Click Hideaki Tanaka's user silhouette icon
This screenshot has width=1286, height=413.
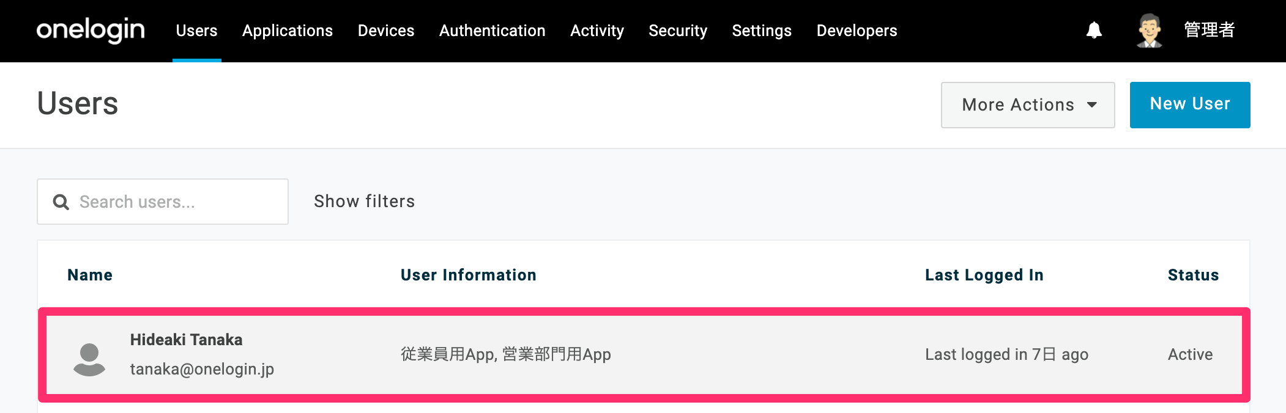(89, 359)
